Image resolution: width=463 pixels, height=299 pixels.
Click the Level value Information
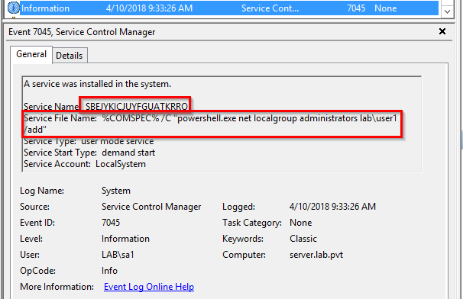125,239
